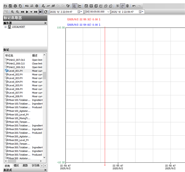This screenshot has width=185, height=172.
Task: Click the refresh circular arrow icon
Action: 46,12
